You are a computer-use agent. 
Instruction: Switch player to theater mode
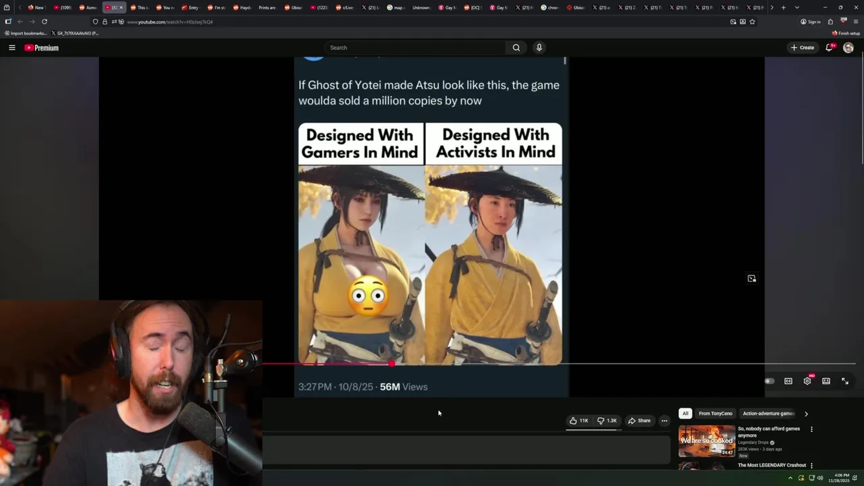click(x=826, y=381)
